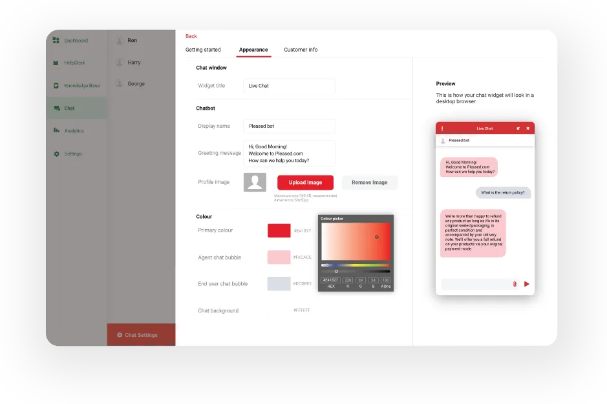This screenshot has height=404, width=607.
Task: Click the send arrow in the chat preview
Action: [x=526, y=284]
